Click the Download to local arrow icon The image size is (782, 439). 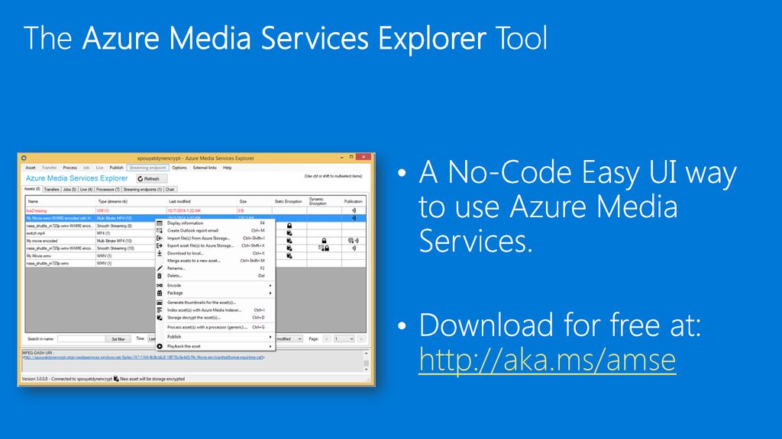160,253
